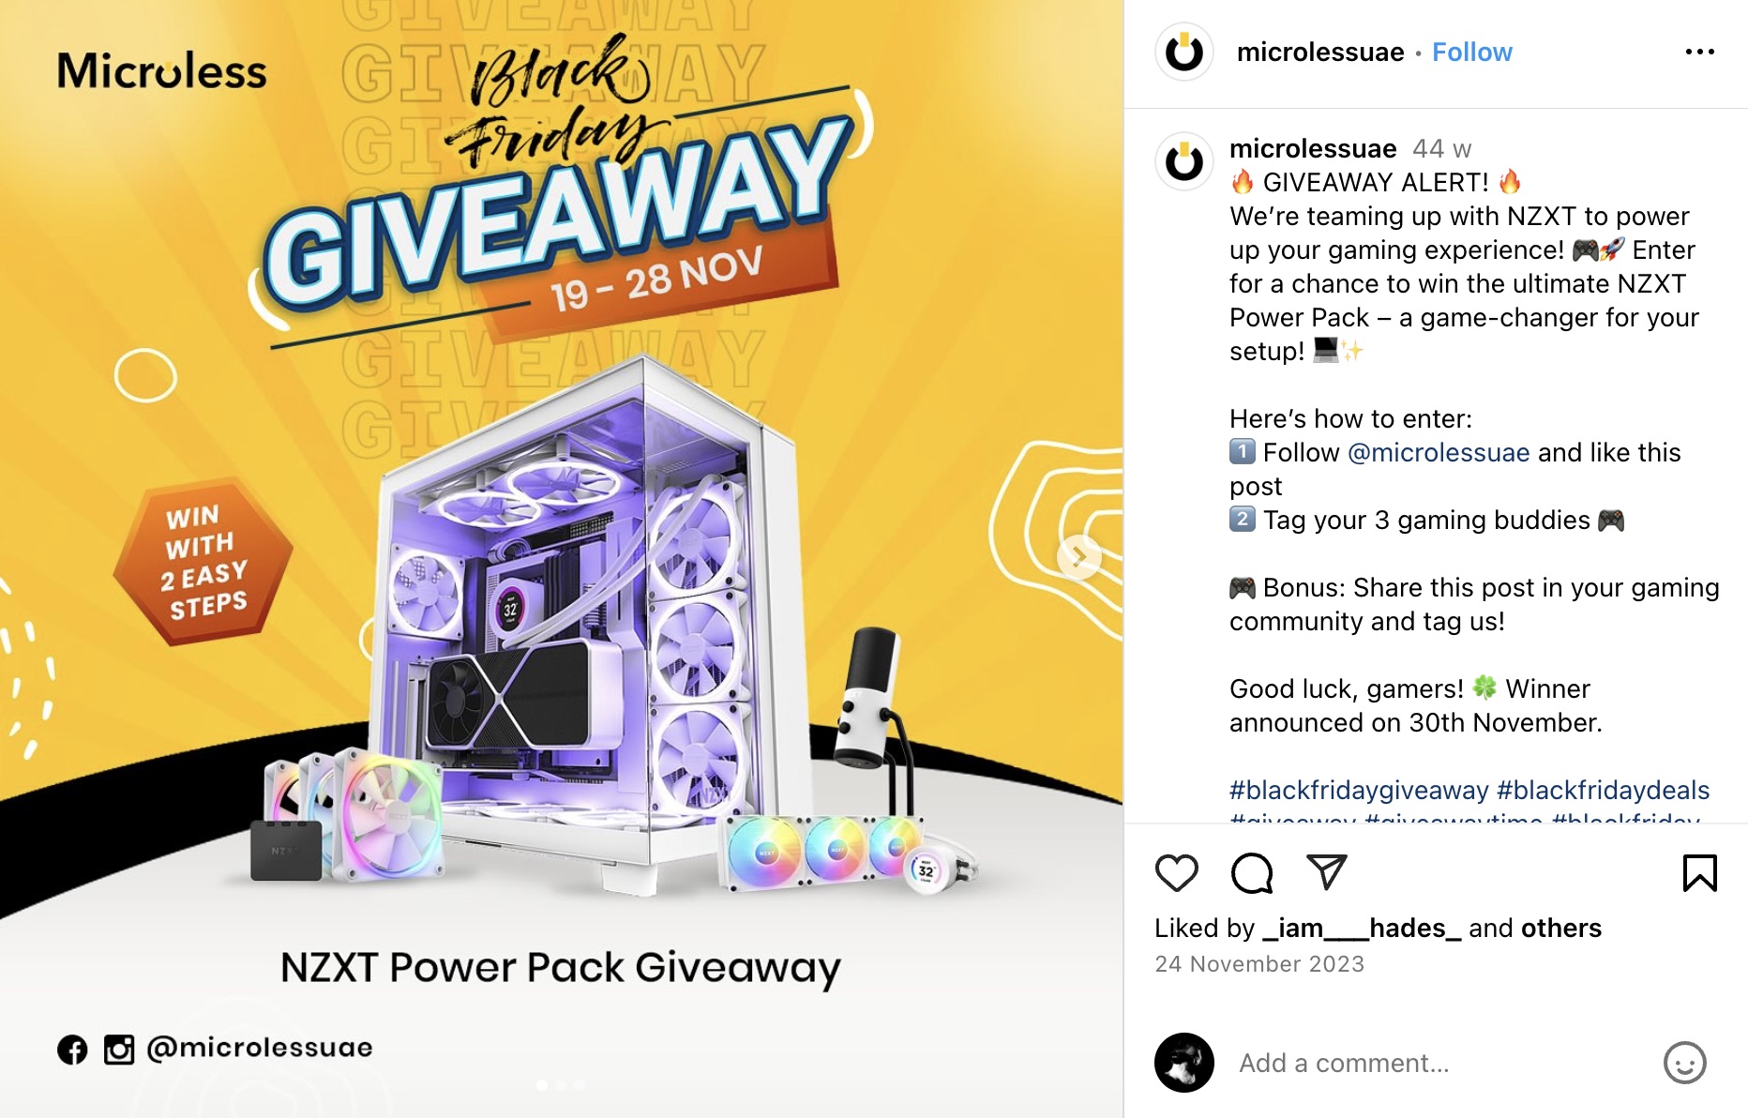Image resolution: width=1748 pixels, height=1118 pixels.
Task: Open #blackfridaydeals hashtag
Action: click(x=1603, y=790)
